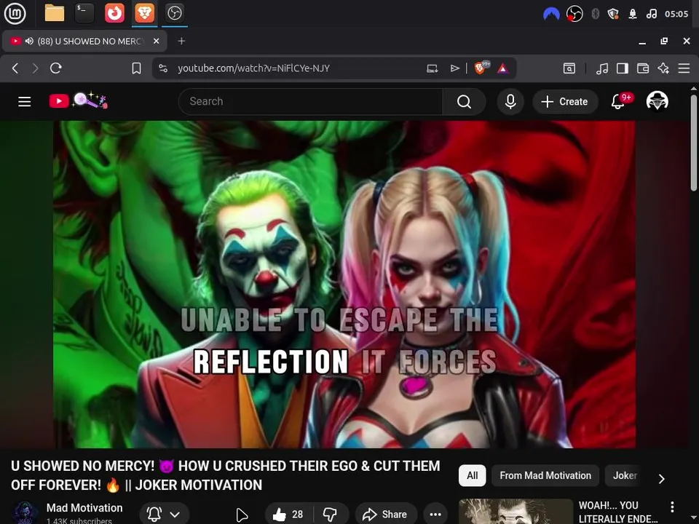
Task: Click the video player to pause
Action: [344, 285]
